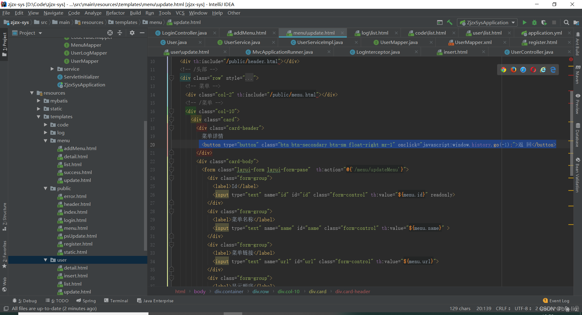This screenshot has height=315, width=582.
Task: Jump to div.card breadcrumb in editor footer
Action: click(x=317, y=292)
